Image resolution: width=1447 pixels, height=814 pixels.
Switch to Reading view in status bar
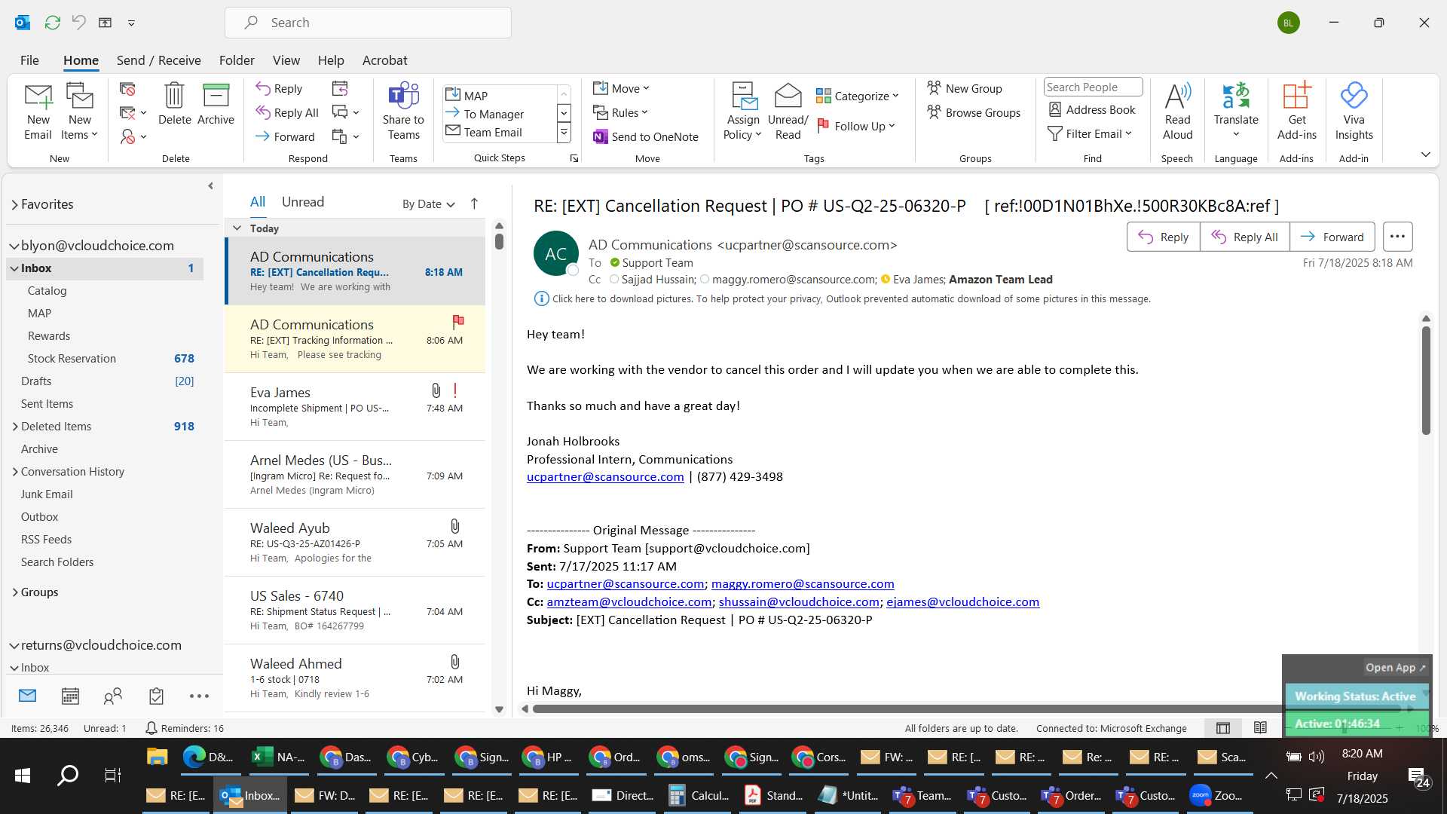point(1260,728)
